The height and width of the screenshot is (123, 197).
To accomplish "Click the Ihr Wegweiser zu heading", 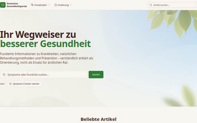I will click(x=38, y=34).
